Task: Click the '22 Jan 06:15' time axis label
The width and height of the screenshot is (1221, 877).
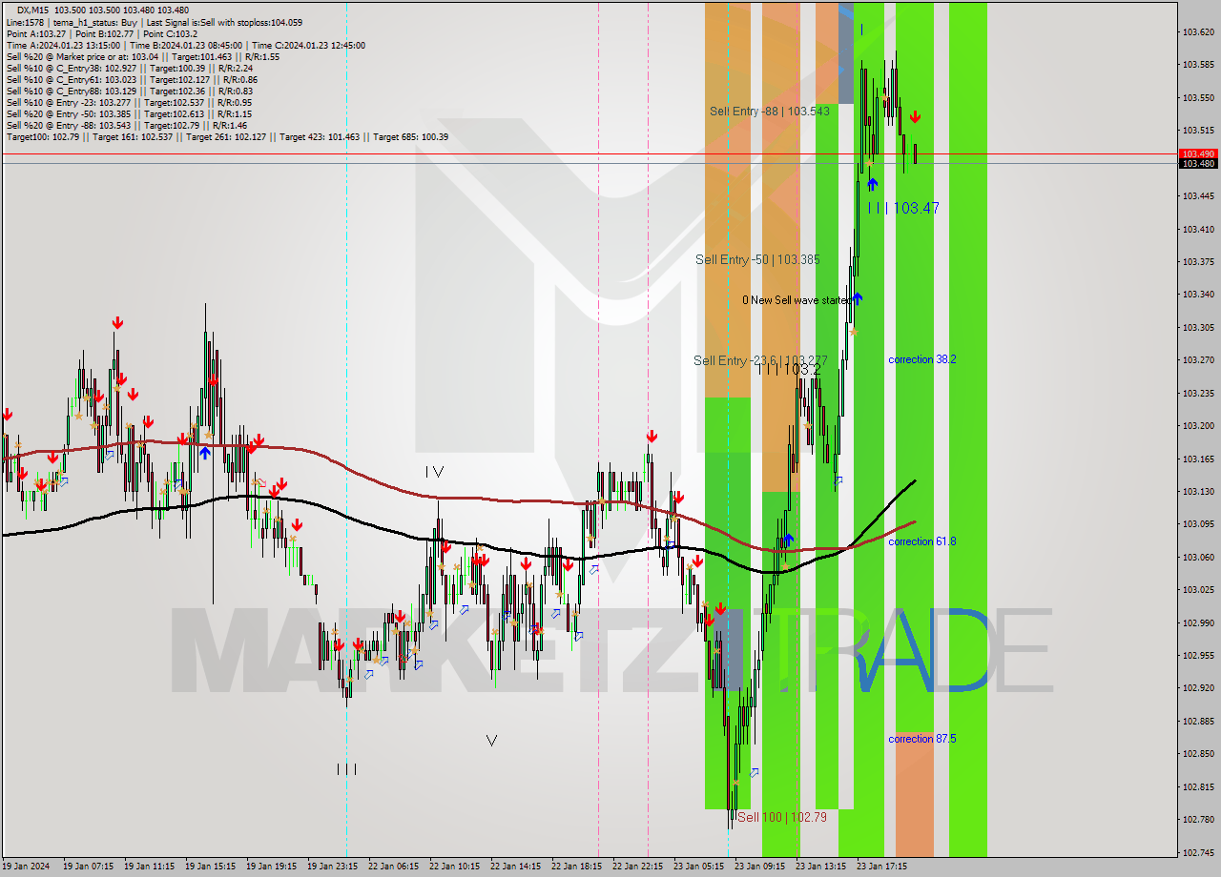Action: tap(393, 867)
